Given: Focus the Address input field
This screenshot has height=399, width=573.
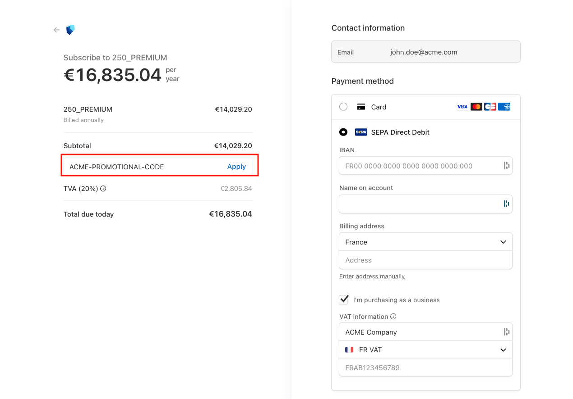Looking at the screenshot, I should (425, 260).
